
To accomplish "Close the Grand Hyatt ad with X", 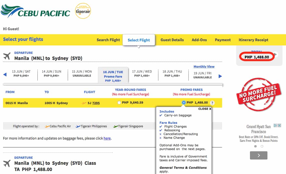I will pos(279,126).
